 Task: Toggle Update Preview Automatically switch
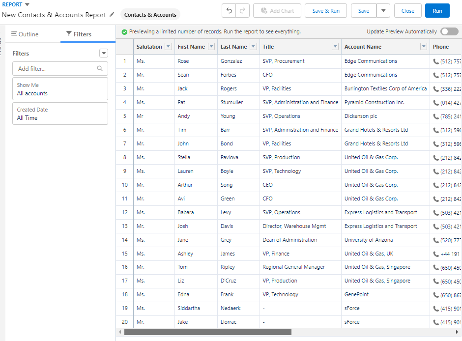click(449, 31)
